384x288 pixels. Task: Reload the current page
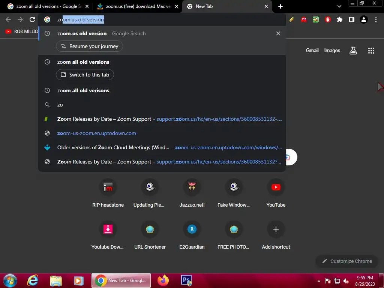click(32, 19)
